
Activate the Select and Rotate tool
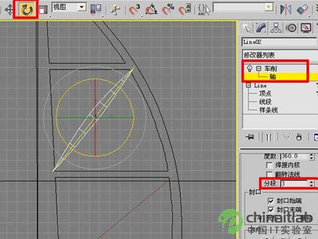point(27,10)
